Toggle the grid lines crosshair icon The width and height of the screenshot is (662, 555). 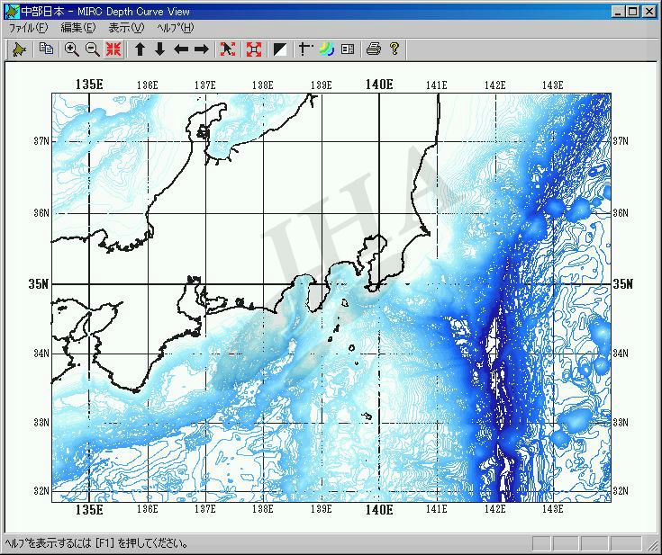[305, 49]
